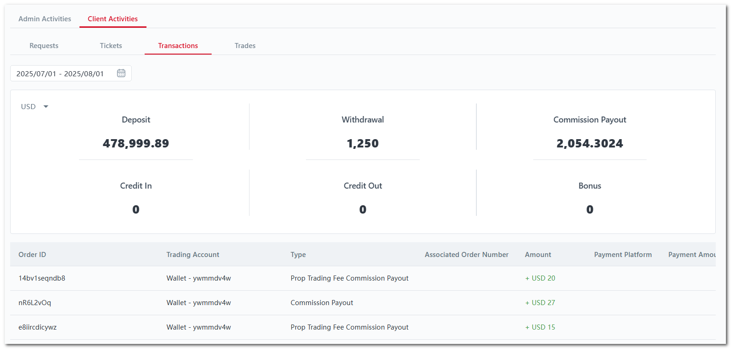
Task: Select the Transactions sub-tab
Action: pos(178,46)
